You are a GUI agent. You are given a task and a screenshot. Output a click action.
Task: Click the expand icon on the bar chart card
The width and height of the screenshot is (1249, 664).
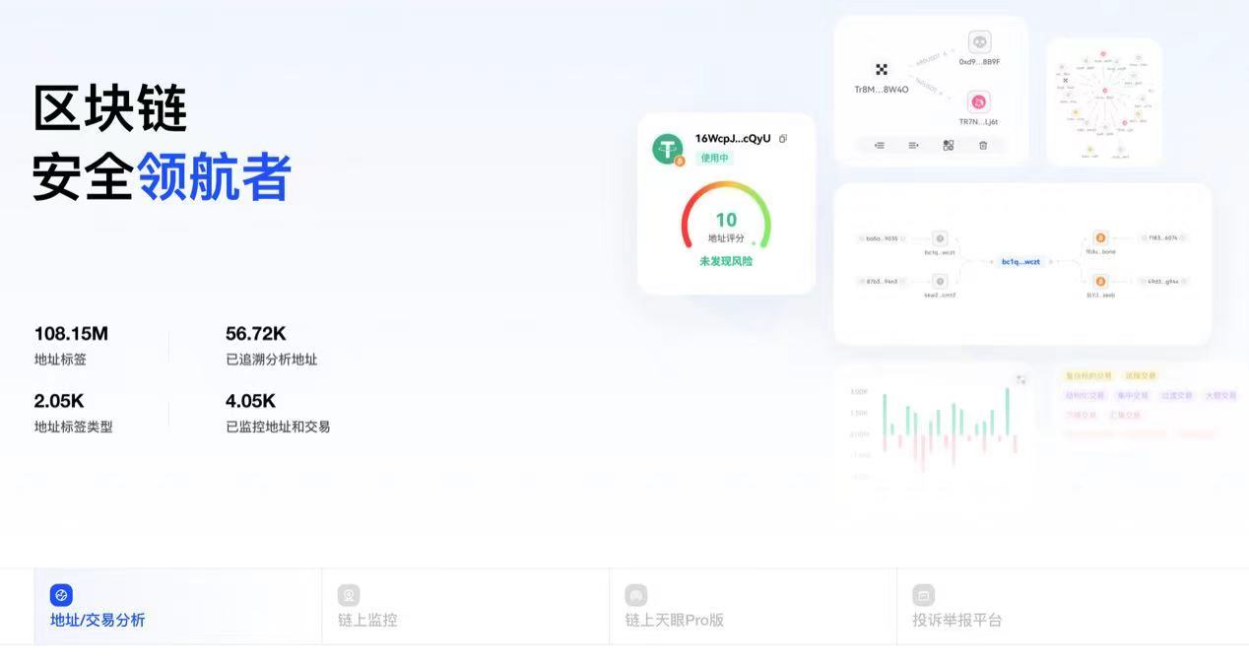(1021, 379)
